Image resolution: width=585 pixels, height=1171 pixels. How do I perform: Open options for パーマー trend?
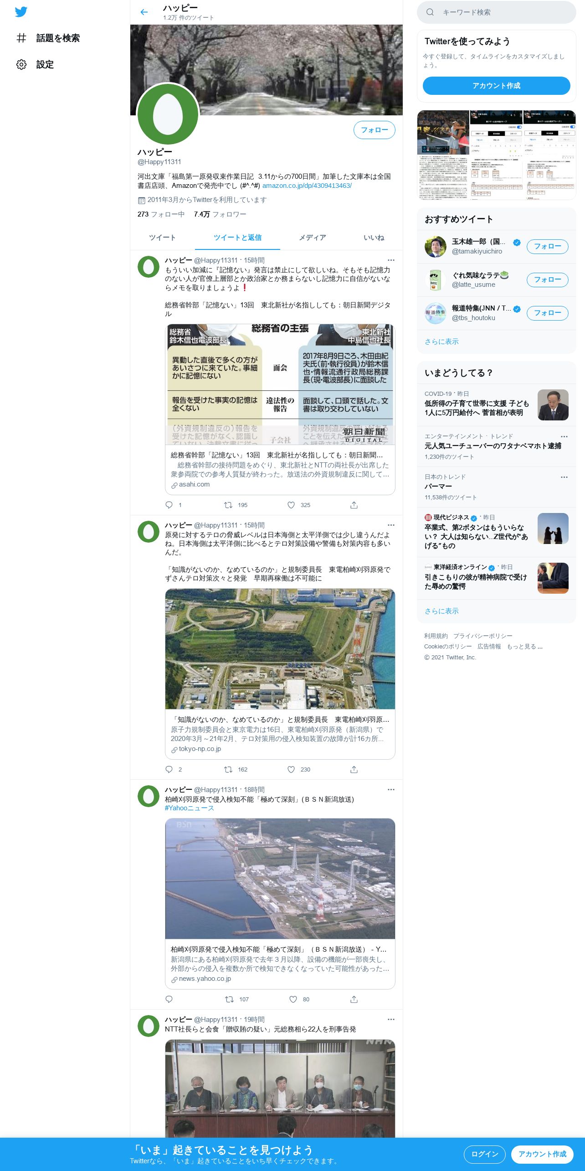[x=564, y=477]
